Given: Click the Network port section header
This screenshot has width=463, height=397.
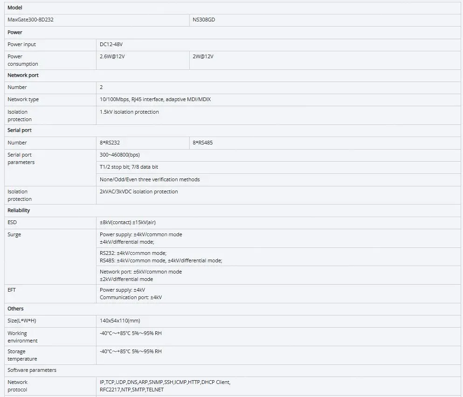Looking at the screenshot, I should 23,75.
